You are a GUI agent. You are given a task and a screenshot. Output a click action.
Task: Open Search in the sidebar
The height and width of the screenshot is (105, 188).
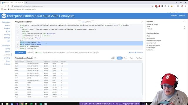click(x=8, y=52)
